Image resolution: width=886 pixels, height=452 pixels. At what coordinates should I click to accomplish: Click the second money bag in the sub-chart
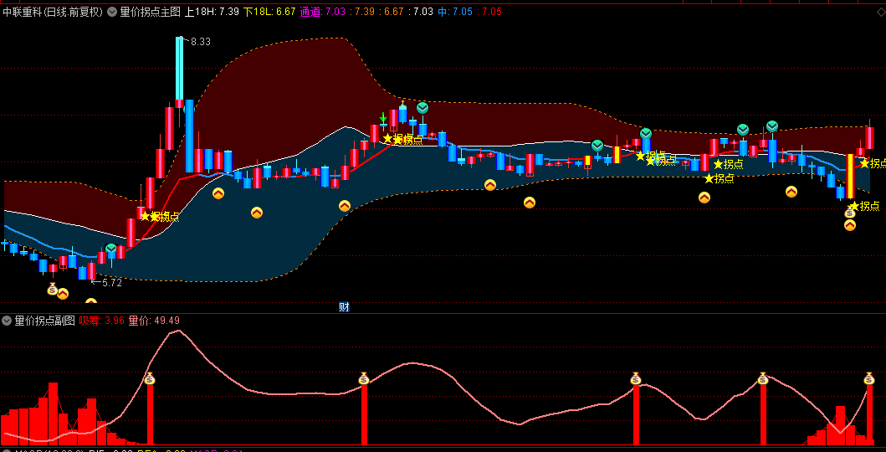pos(364,378)
